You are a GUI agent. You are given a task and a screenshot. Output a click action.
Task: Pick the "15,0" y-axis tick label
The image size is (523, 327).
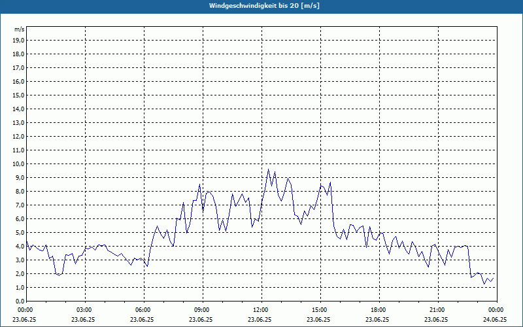18,95
